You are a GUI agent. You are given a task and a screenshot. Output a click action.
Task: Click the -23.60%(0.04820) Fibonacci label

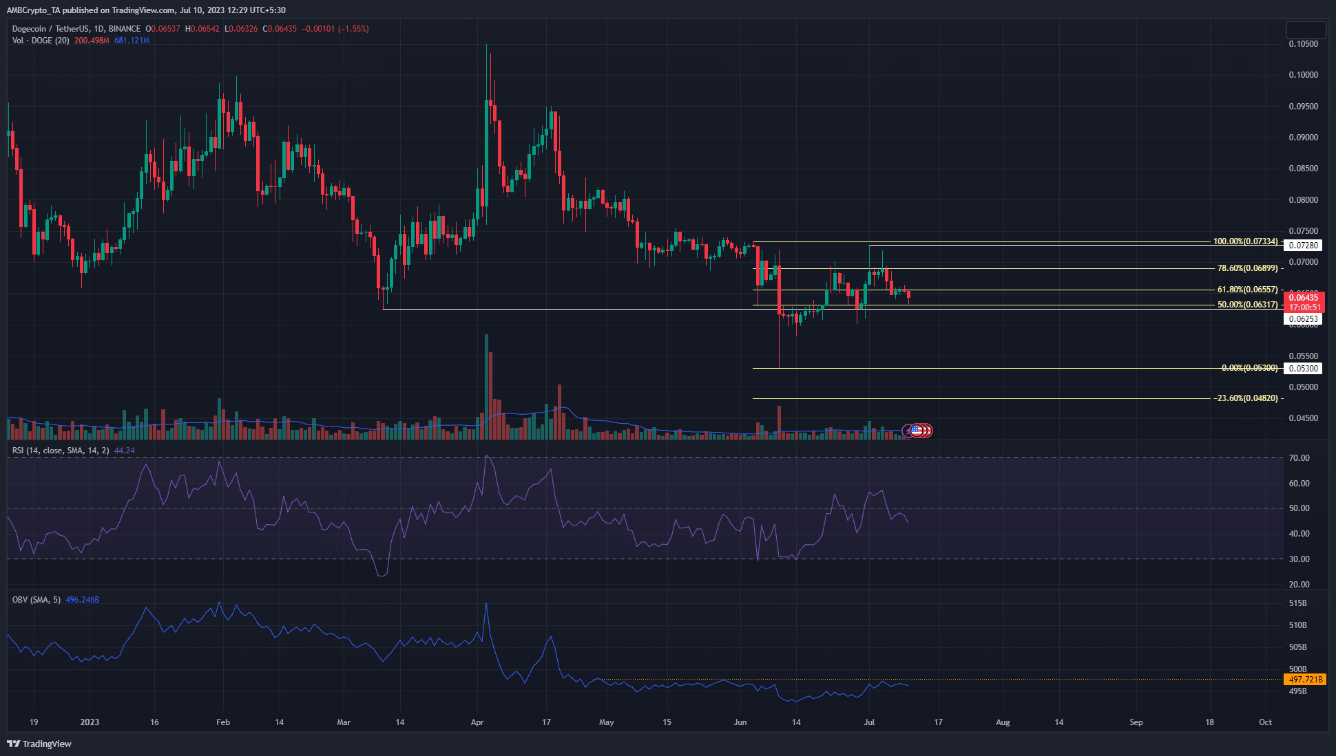point(1246,398)
